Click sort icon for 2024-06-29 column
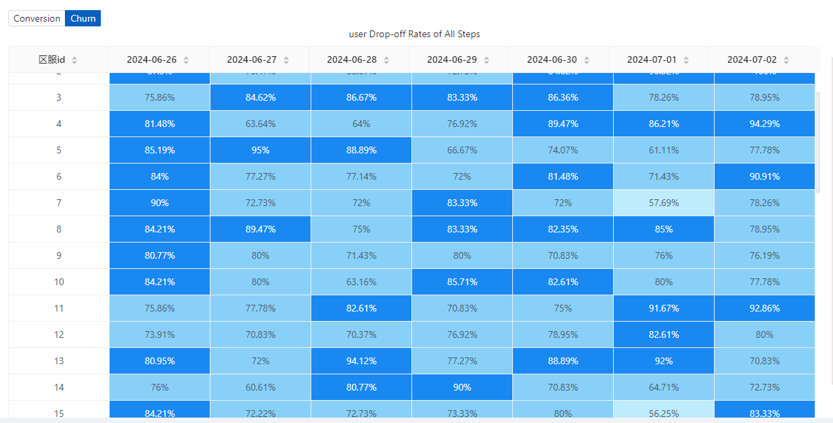Viewport: 833px width, 423px height. coord(486,60)
